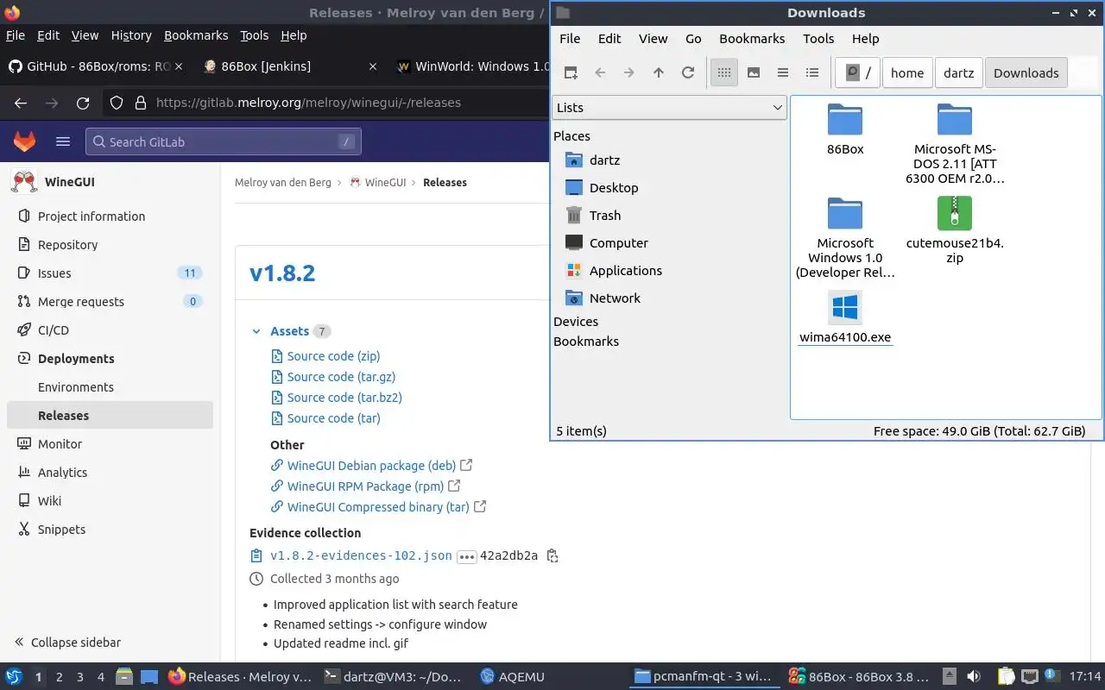Screen dimensions: 1105x690
Task: Toggle the GitLab hamburger menu
Action: (63, 141)
